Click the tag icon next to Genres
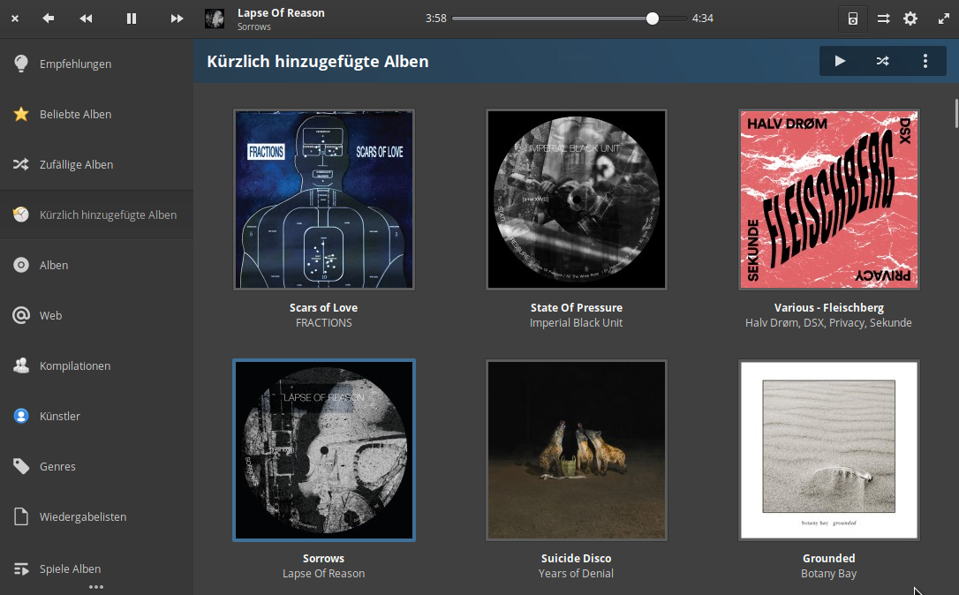The height and width of the screenshot is (595, 959). click(21, 466)
